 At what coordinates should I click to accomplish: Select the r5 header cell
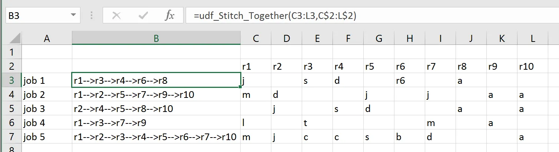pos(378,66)
